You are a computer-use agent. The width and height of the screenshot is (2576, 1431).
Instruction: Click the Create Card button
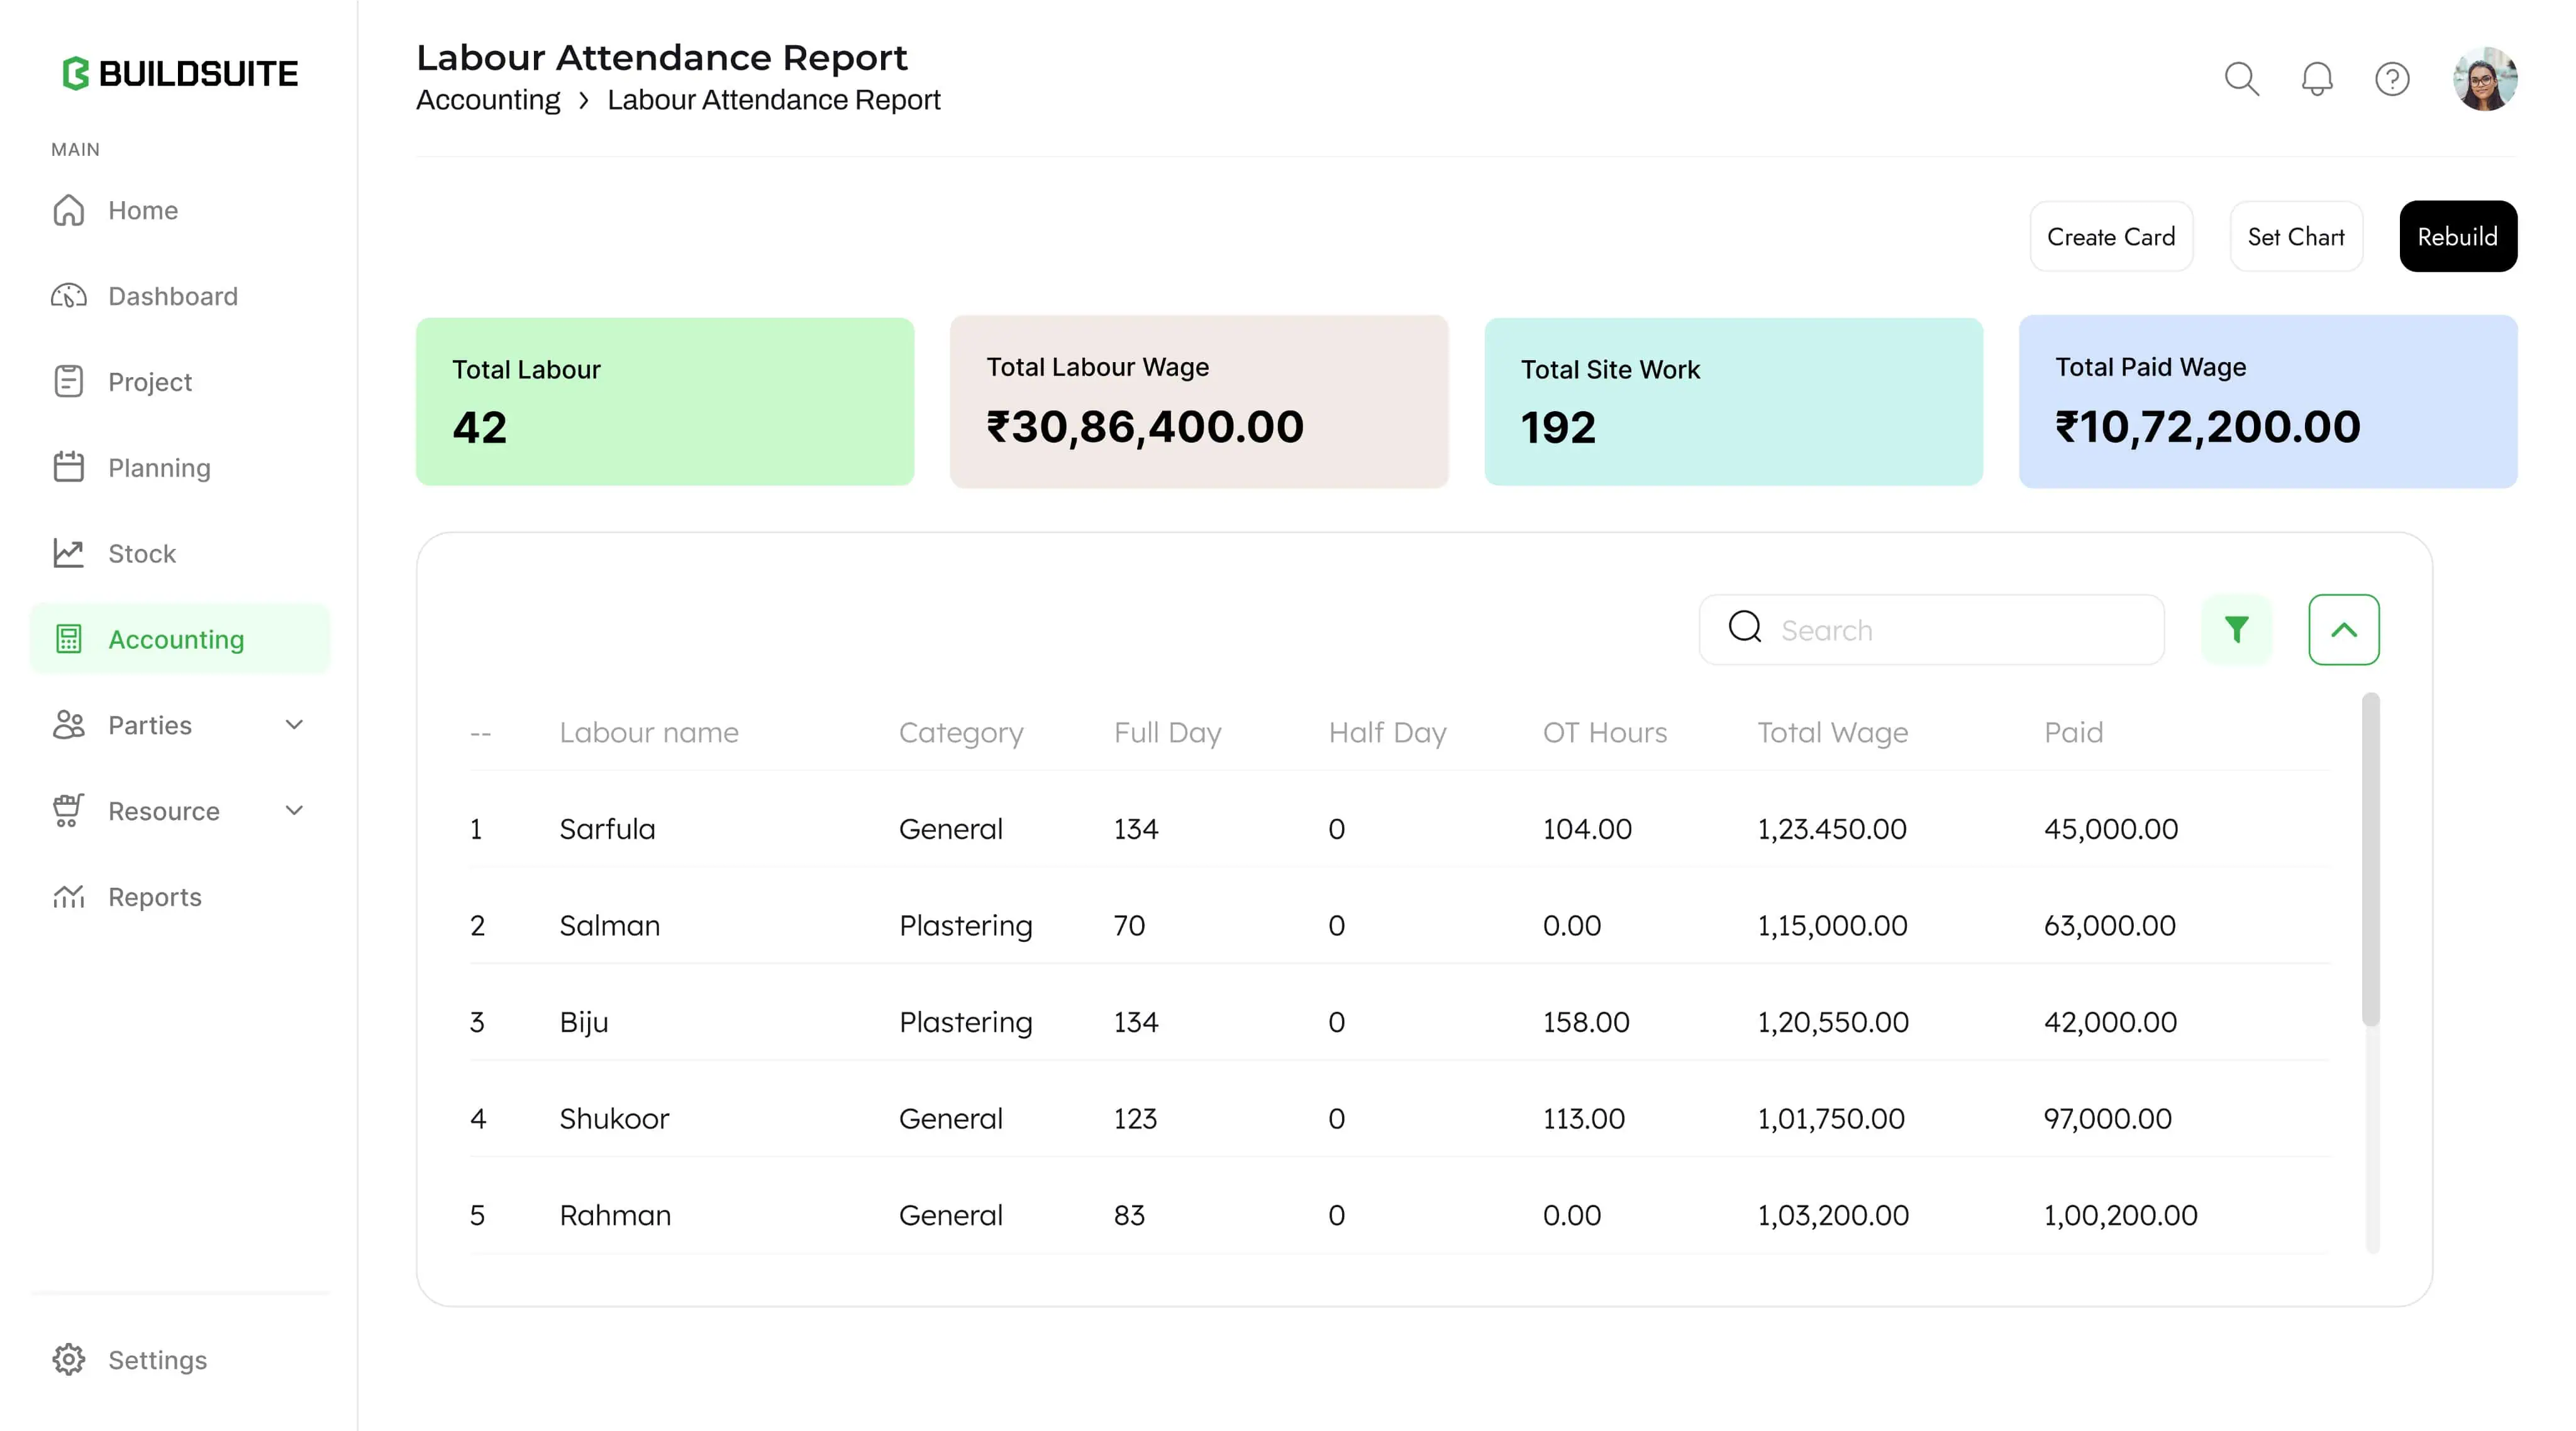click(x=2111, y=236)
